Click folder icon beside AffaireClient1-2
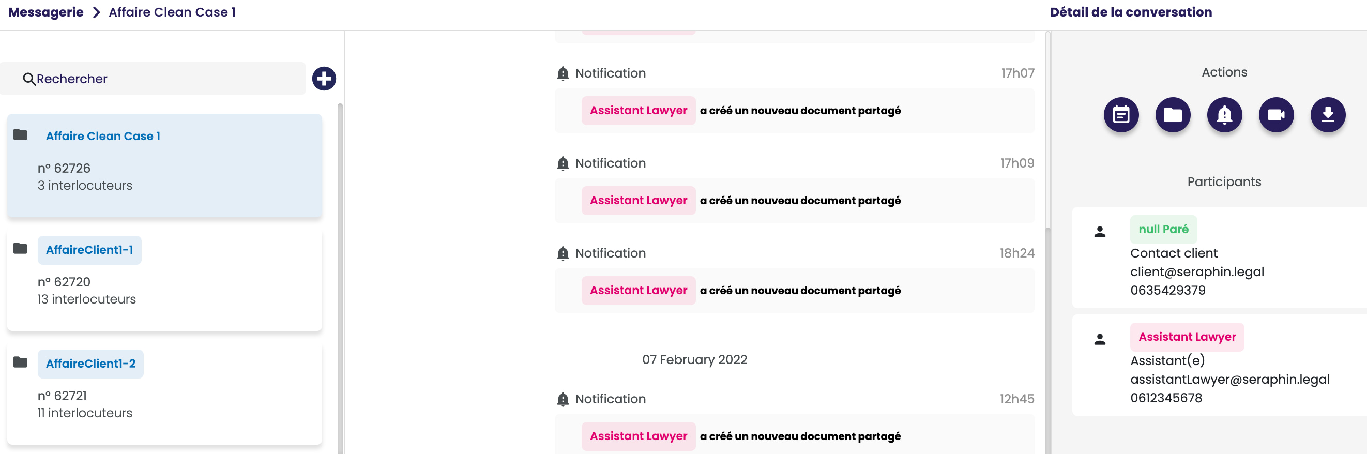This screenshot has height=454, width=1367. coord(21,362)
